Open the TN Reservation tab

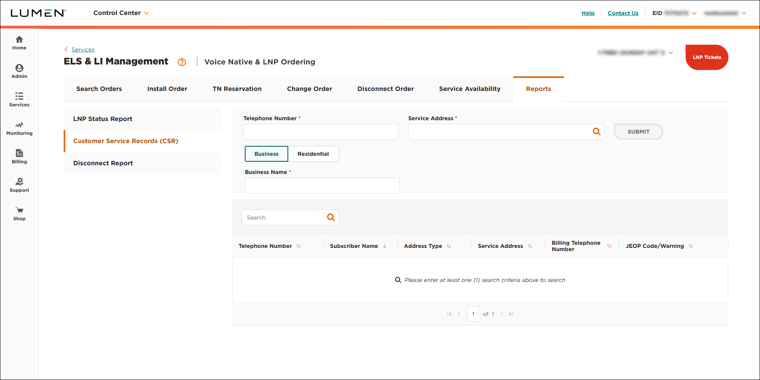[237, 89]
